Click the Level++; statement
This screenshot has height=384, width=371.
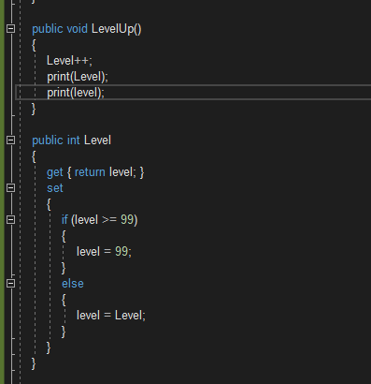pyautogui.click(x=69, y=61)
